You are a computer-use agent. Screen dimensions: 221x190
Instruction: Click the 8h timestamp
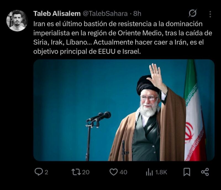click(x=137, y=14)
